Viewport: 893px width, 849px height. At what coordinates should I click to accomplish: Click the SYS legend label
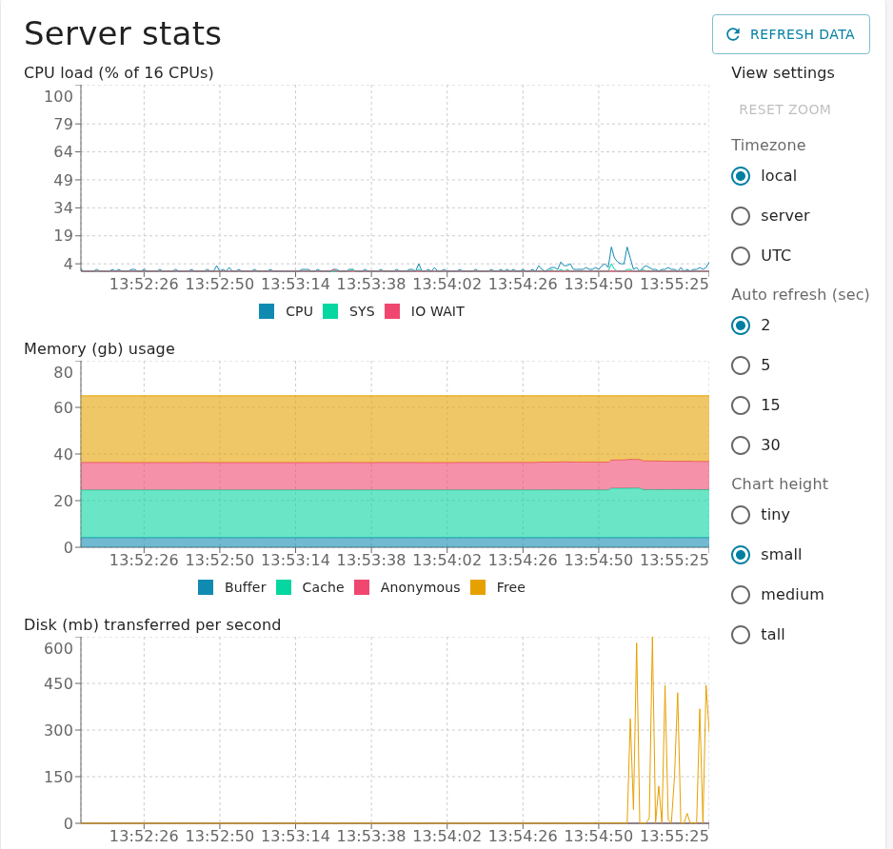click(362, 311)
